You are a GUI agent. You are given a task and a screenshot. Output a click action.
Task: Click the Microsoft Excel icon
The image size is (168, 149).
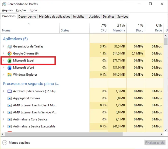pos(9,61)
